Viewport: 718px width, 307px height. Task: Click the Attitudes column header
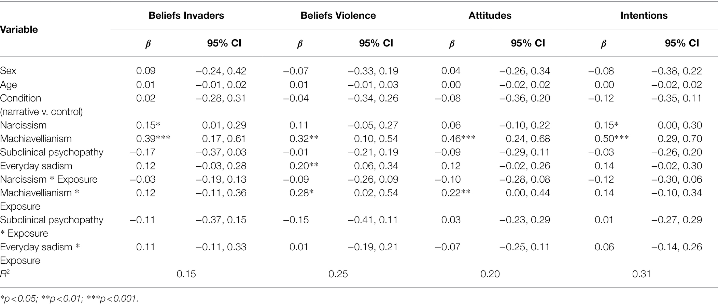click(x=490, y=15)
